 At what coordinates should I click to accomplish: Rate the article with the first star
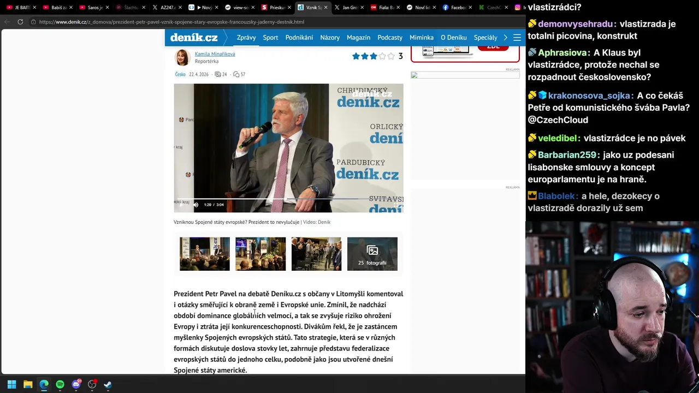tap(356, 56)
